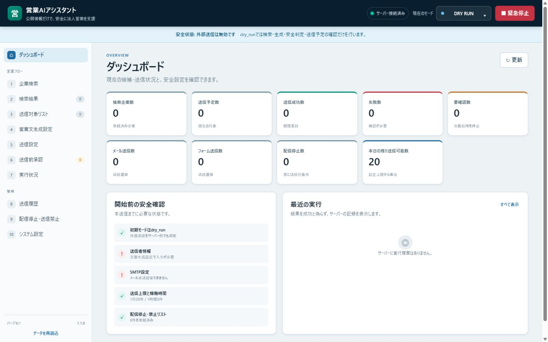The height and width of the screenshot is (342, 548).
Task: Click number 9 badge for 配信停止・送信禁止
Action: (x=11, y=219)
